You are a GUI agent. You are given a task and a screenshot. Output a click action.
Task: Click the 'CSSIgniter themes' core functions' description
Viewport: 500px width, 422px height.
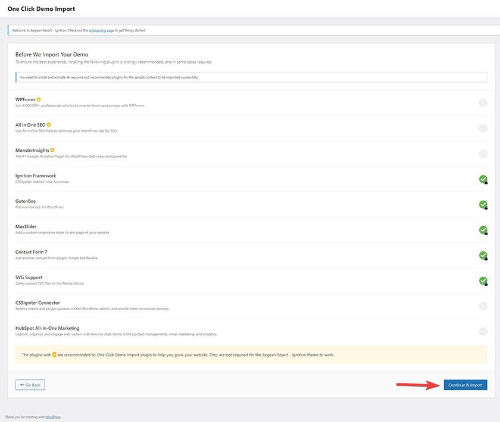(x=42, y=182)
